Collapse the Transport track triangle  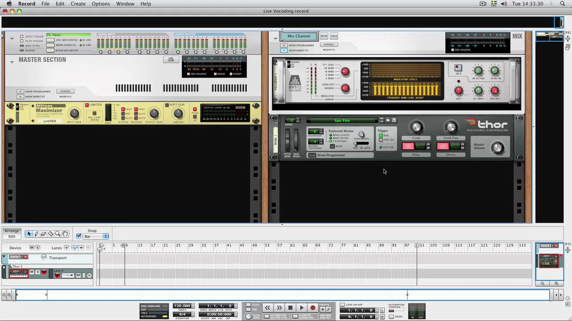coord(4,257)
